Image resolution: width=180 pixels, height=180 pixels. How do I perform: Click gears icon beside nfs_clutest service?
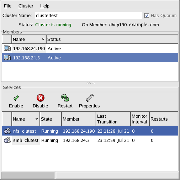[7, 131]
